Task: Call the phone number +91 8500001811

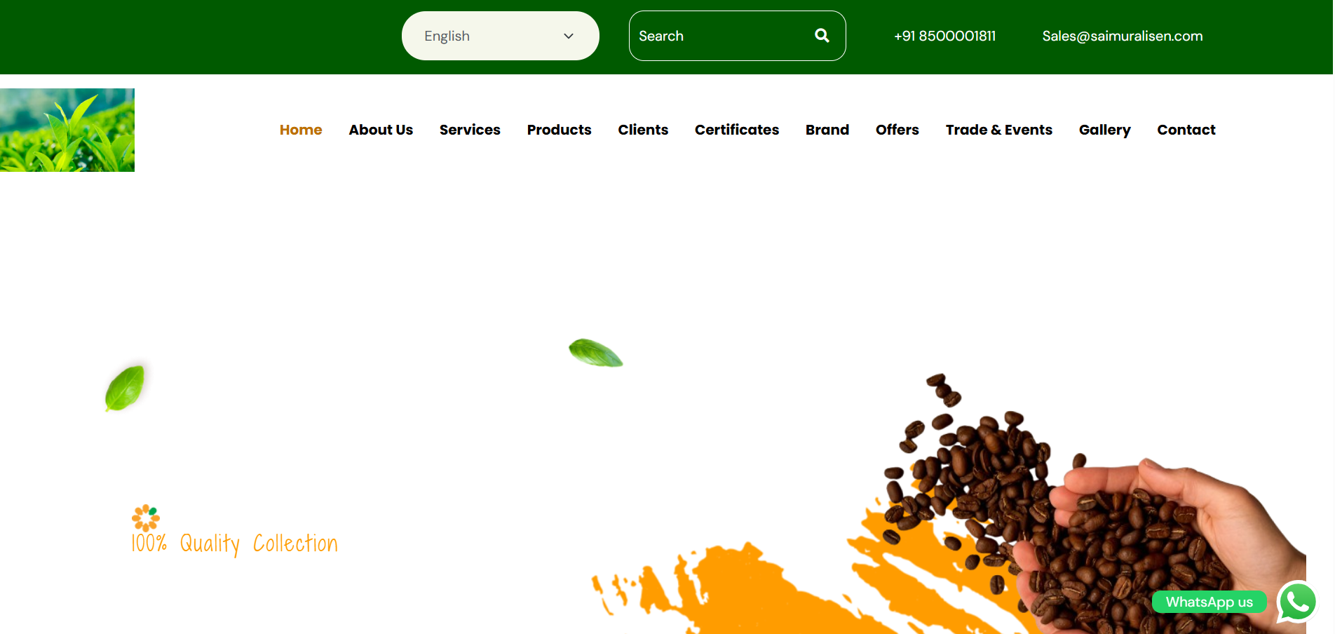Action: 944,36
